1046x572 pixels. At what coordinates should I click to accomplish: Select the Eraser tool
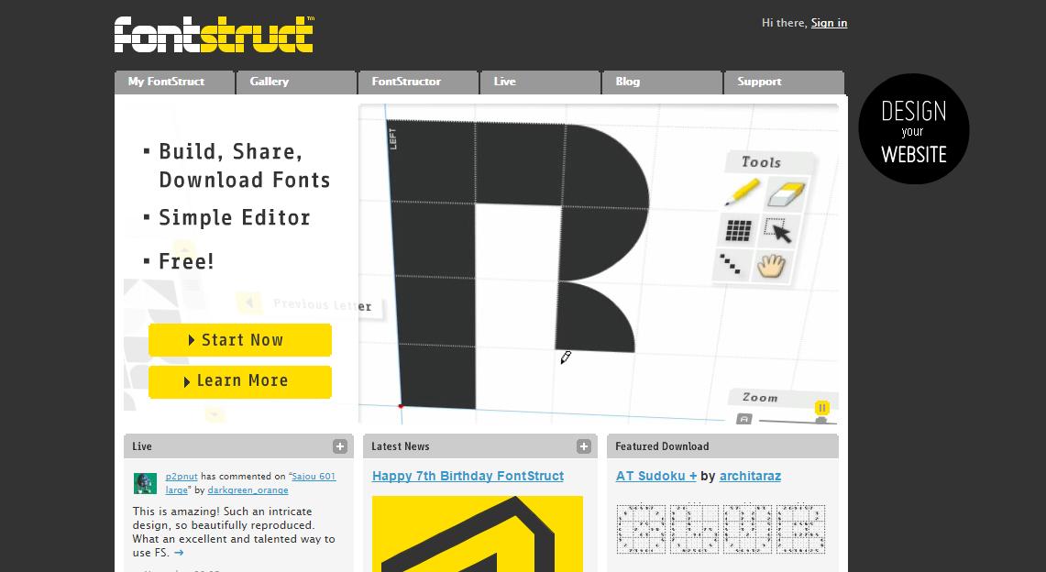click(785, 192)
